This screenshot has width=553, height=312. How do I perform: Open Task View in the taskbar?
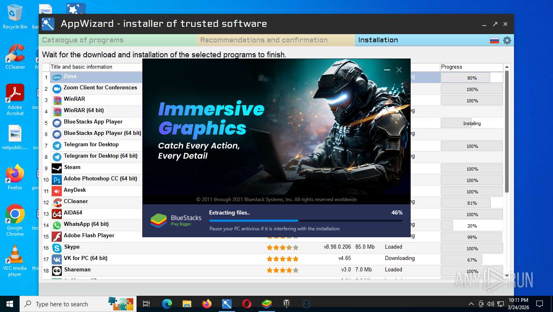click(x=147, y=304)
